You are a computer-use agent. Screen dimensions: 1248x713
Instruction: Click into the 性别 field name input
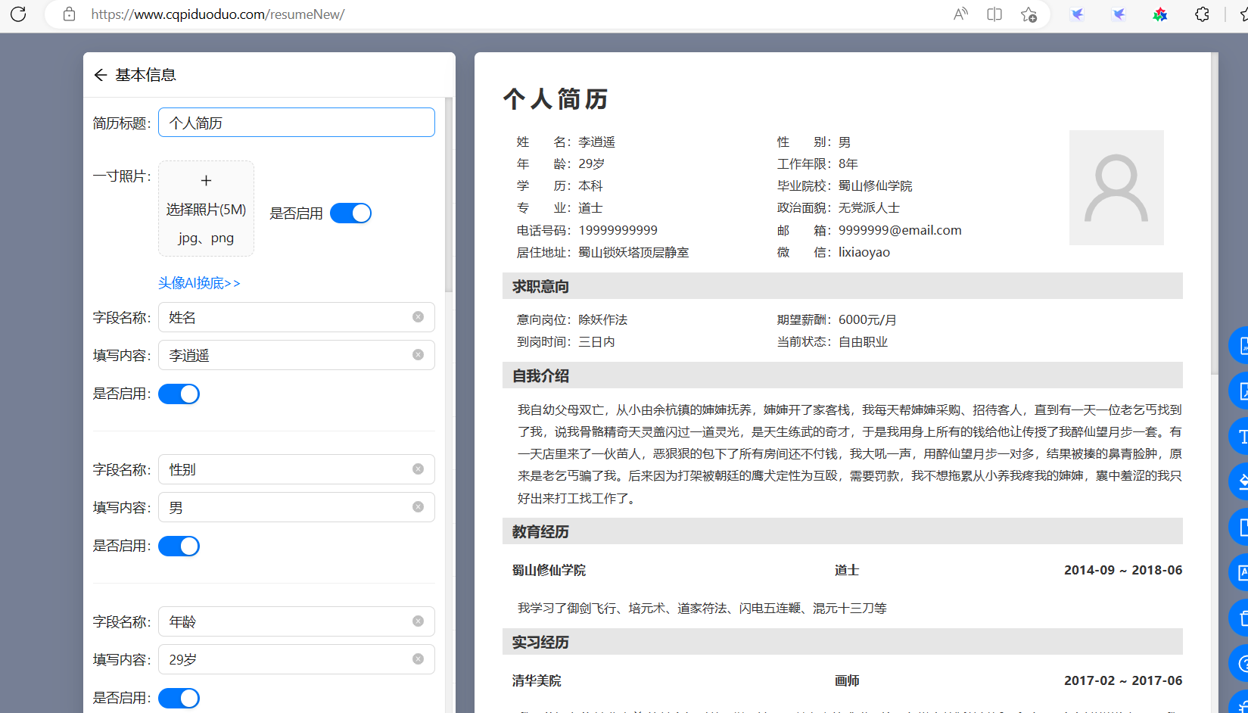click(297, 469)
